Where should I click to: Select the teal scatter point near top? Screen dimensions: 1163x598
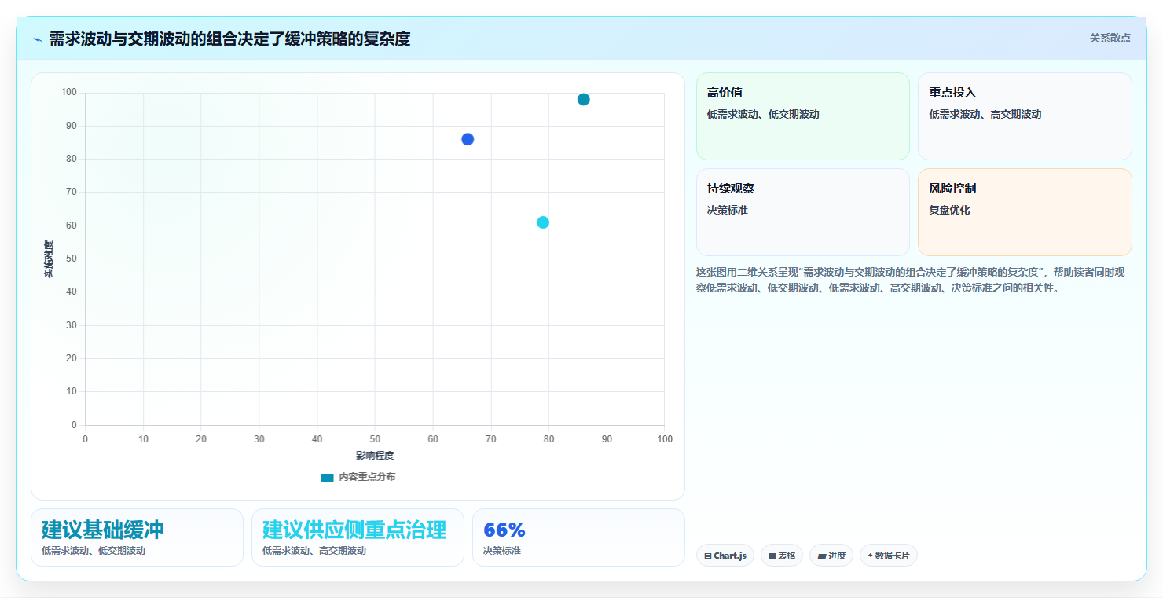coord(583,99)
